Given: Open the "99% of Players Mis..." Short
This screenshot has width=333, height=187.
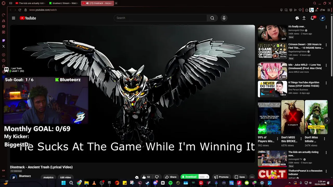Looking at the screenshot, I should point(269,117).
